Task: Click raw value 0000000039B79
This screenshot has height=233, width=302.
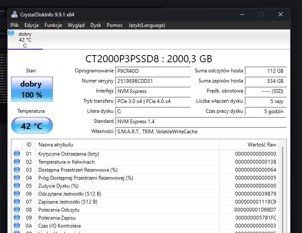Action: pyautogui.click(x=256, y=194)
